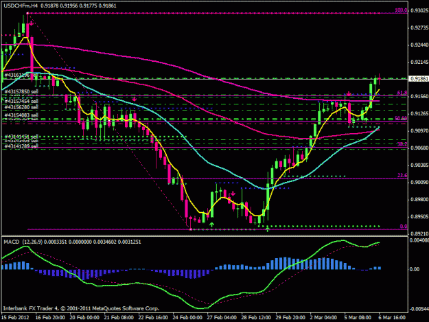Click the 0.92440 price axis value
The image size is (429, 322).
click(x=419, y=45)
